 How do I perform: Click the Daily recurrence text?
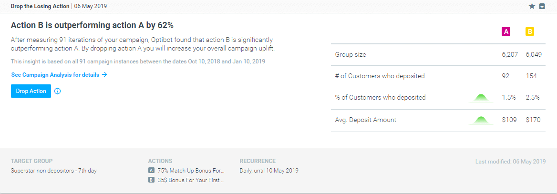pyautogui.click(x=269, y=171)
